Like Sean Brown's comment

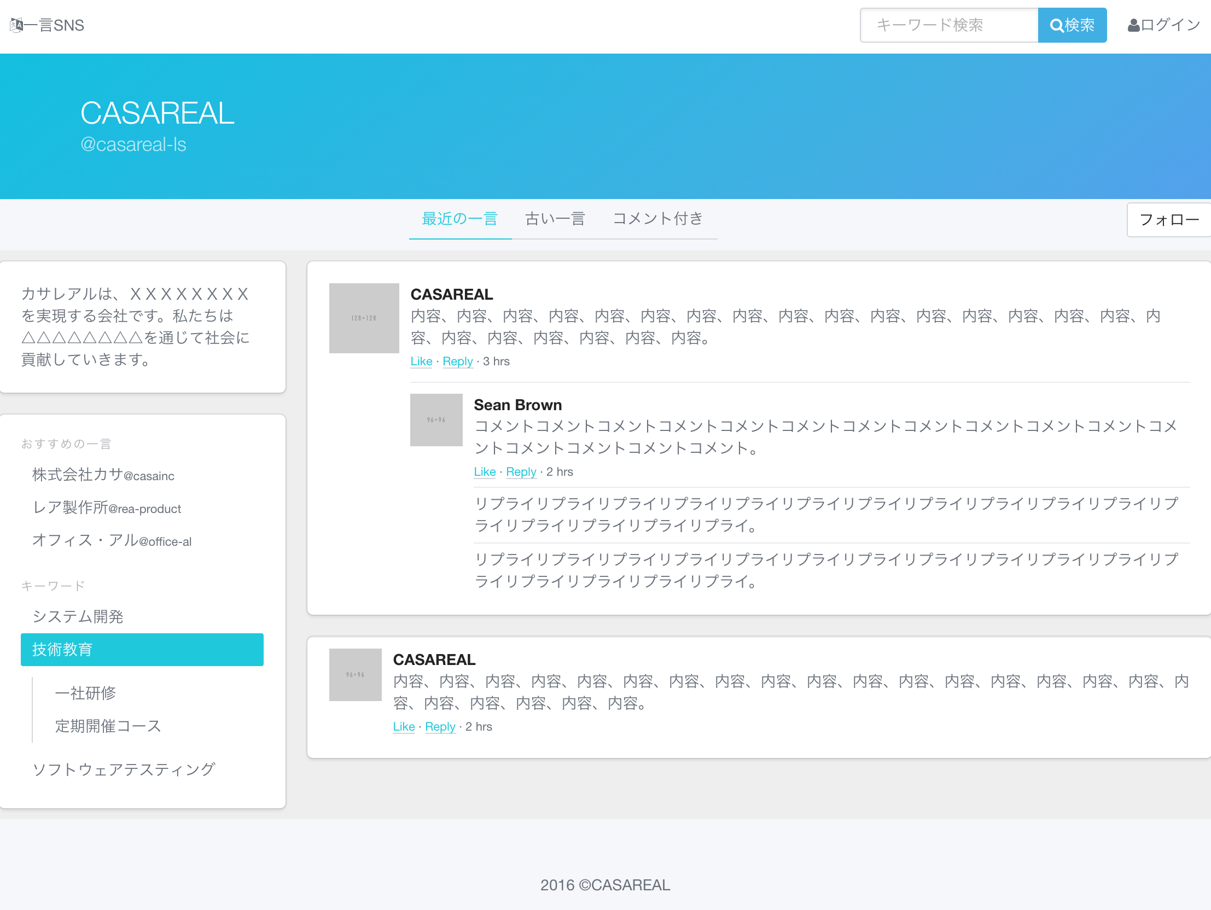[x=484, y=471]
